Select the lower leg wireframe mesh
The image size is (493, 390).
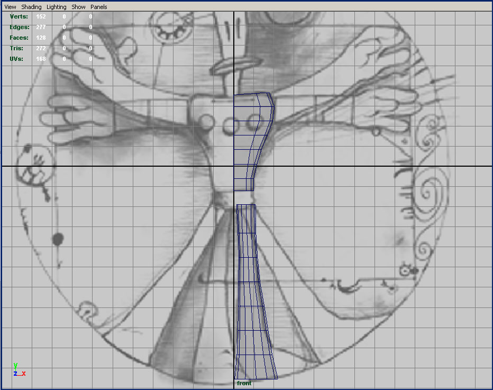255,292
